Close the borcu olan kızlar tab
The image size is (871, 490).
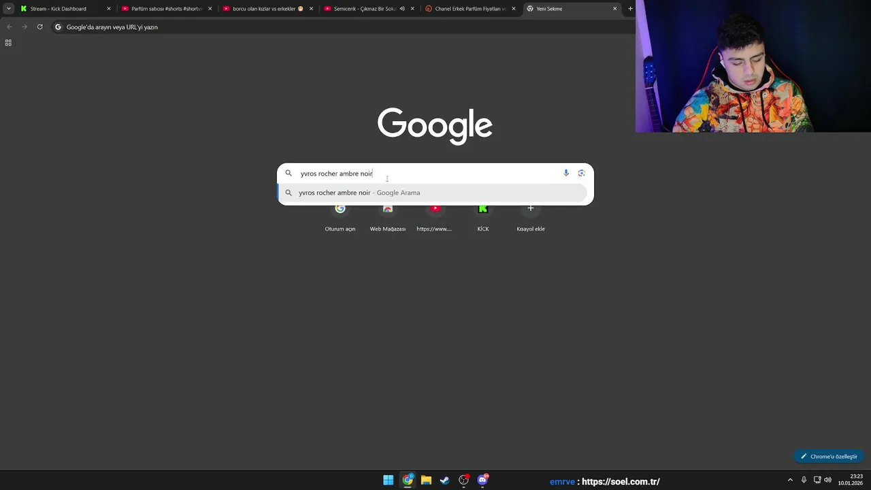pyautogui.click(x=311, y=9)
